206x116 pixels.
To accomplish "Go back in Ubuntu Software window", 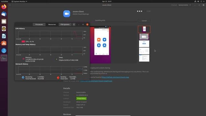I will [x=10, y=5].
